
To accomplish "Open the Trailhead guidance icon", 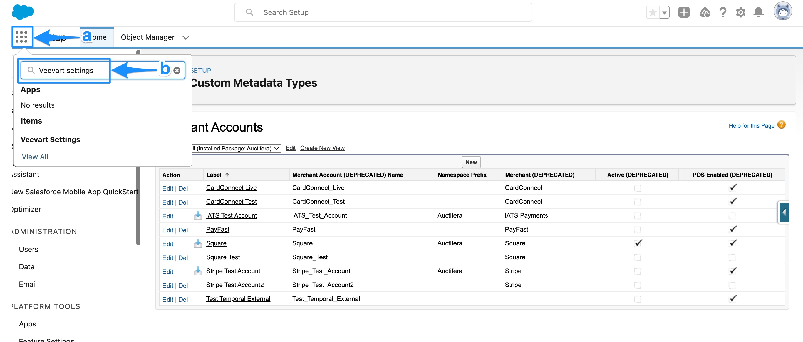I will point(705,12).
